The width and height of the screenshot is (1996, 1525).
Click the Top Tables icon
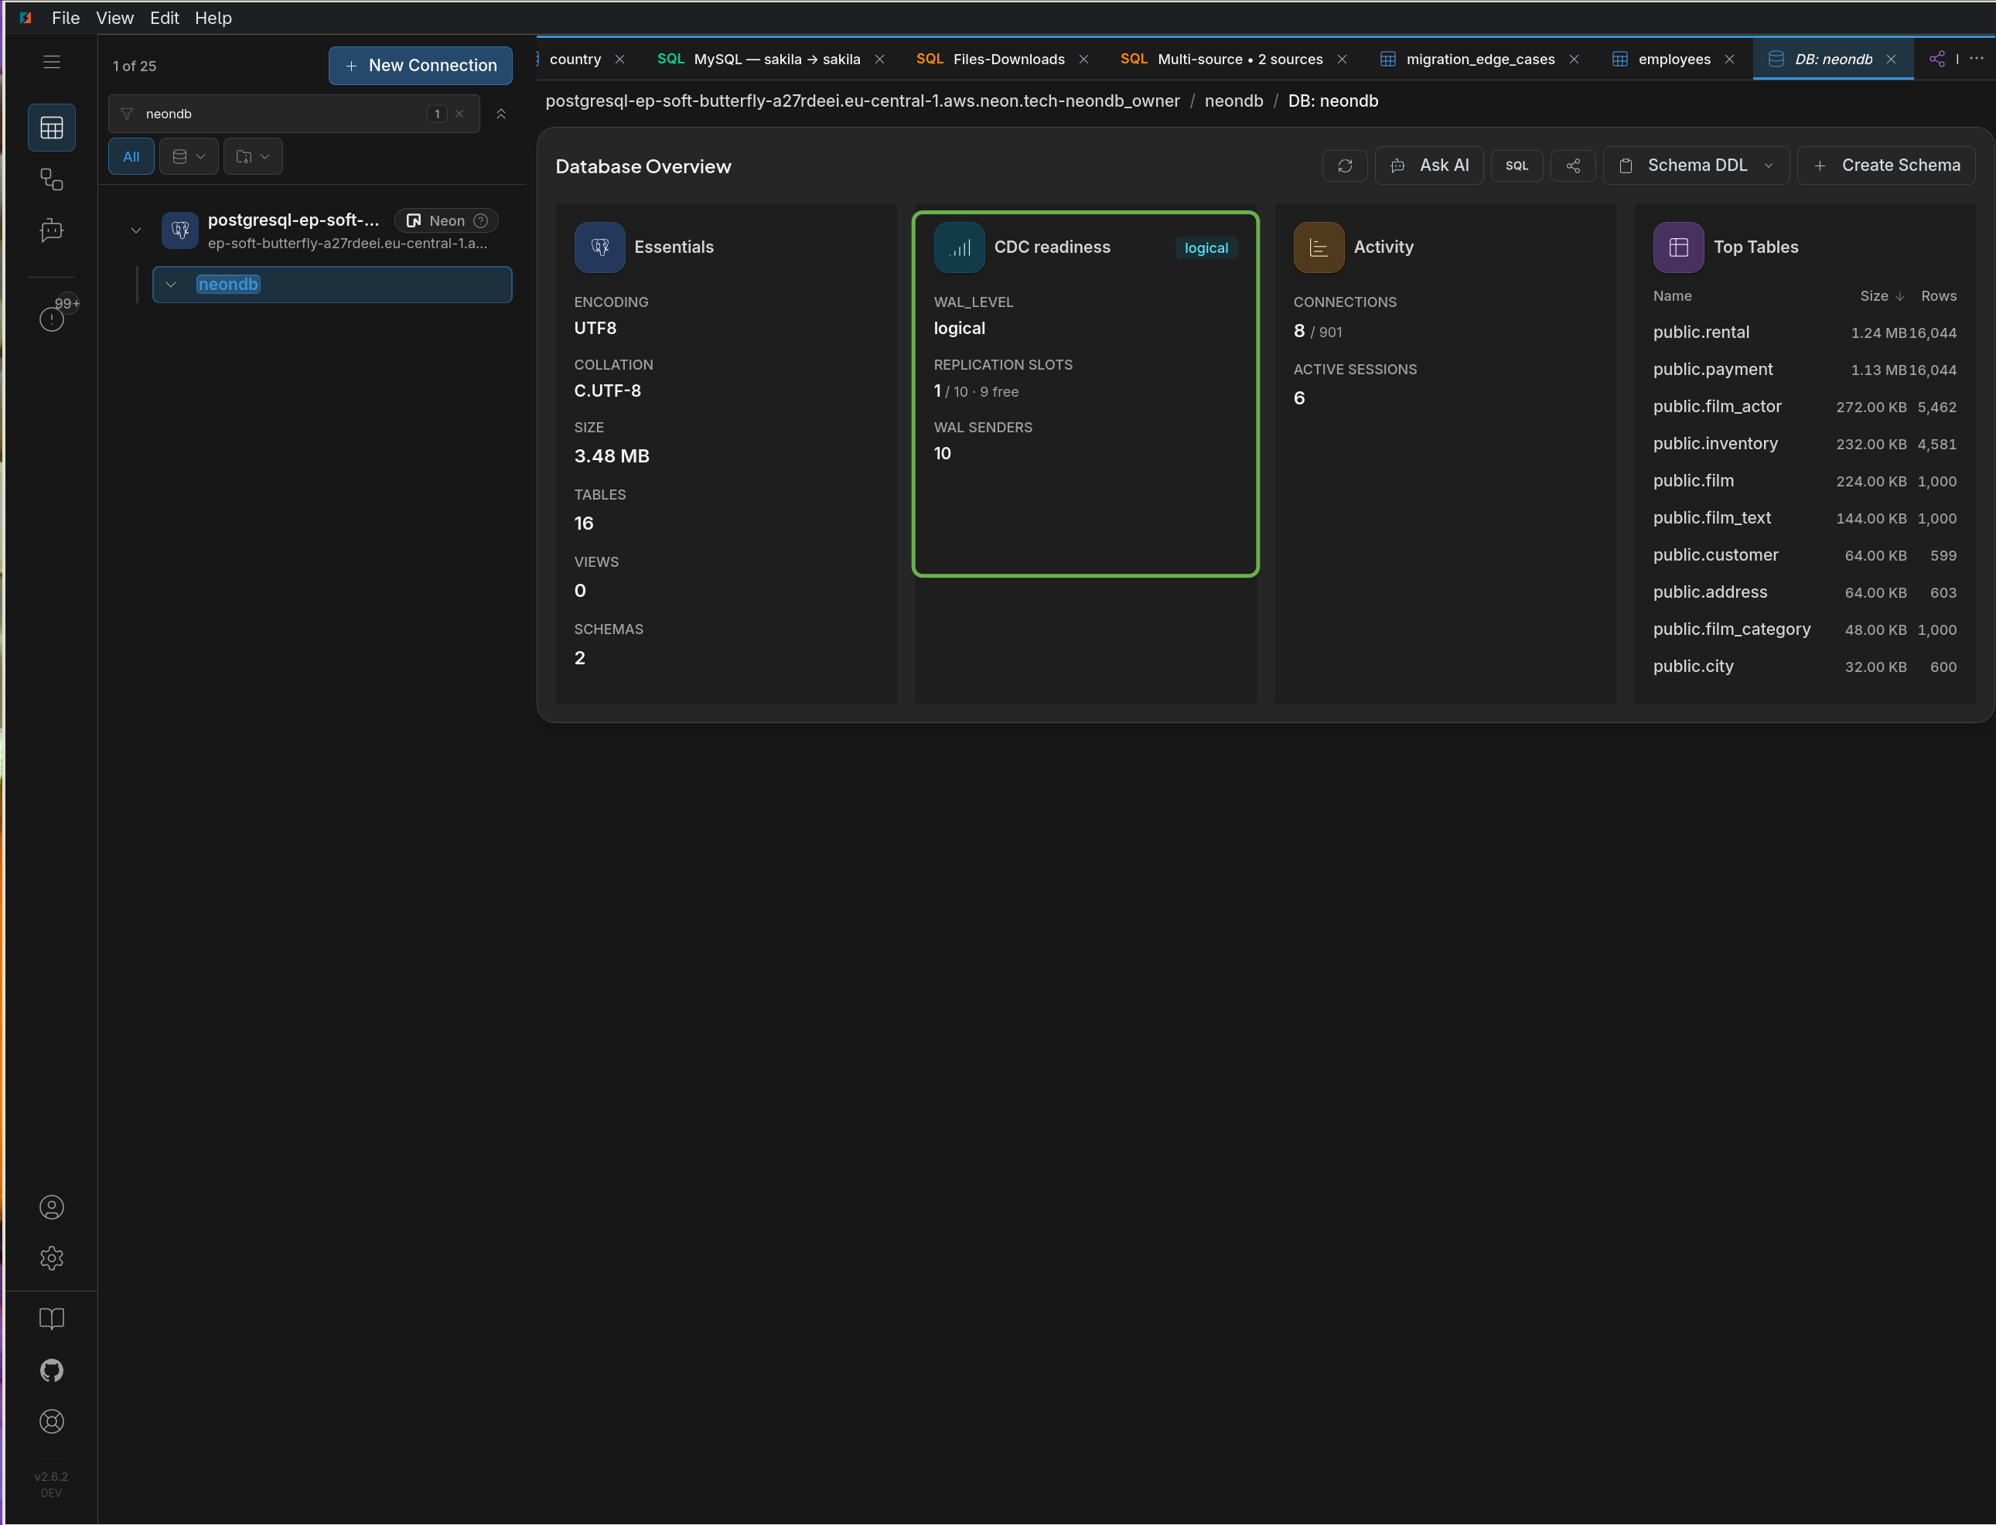pos(1678,247)
